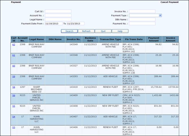Click the Payment Date From field
This screenshot has width=189, height=136.
click(54, 23)
